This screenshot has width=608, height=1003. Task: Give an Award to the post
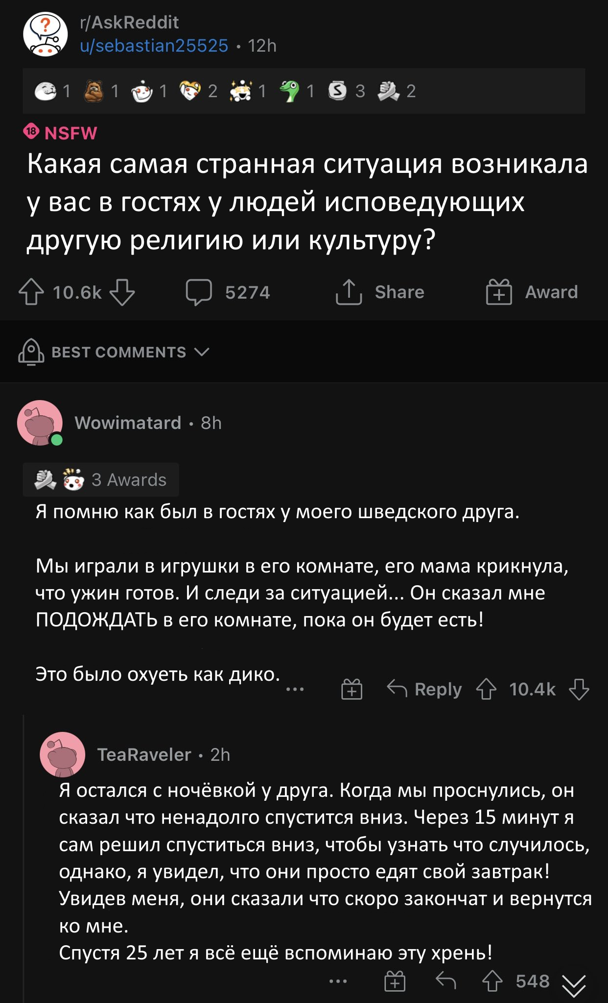(532, 292)
